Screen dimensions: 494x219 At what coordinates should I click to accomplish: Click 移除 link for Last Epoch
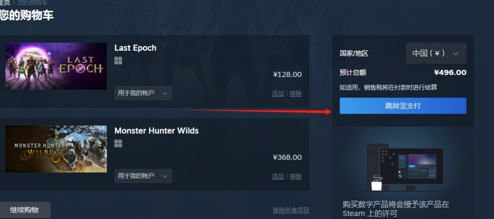click(x=295, y=94)
